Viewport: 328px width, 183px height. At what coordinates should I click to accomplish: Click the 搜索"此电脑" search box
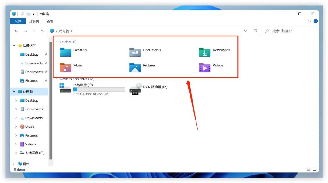[x=289, y=31]
